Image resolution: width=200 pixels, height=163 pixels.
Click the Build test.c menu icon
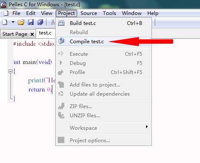(61, 23)
